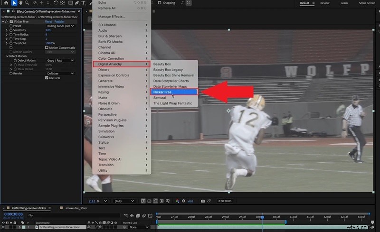Click the Reset link for Flicker Free
Screen dimensions: 380x232
48,21
